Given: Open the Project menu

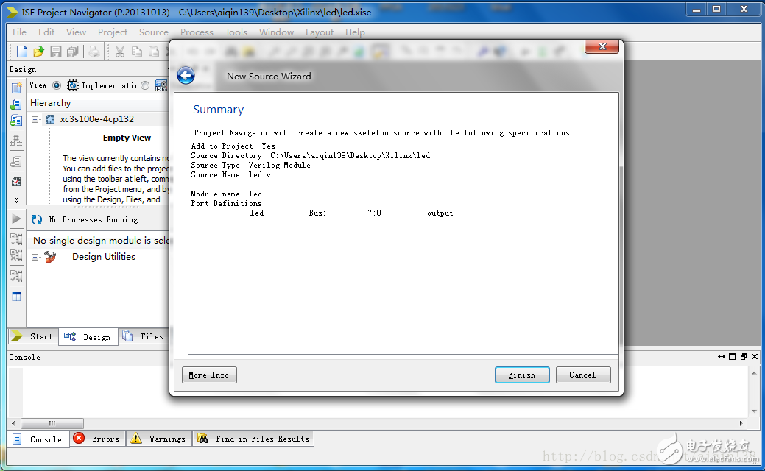Looking at the screenshot, I should (112, 32).
